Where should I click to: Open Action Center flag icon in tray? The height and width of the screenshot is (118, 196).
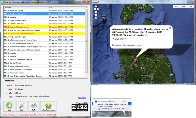(x=130, y=114)
